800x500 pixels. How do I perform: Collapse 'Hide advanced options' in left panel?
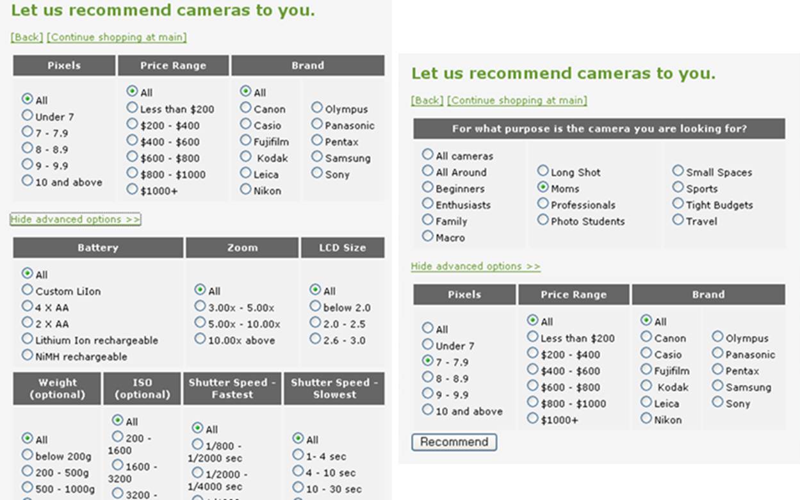(x=76, y=219)
